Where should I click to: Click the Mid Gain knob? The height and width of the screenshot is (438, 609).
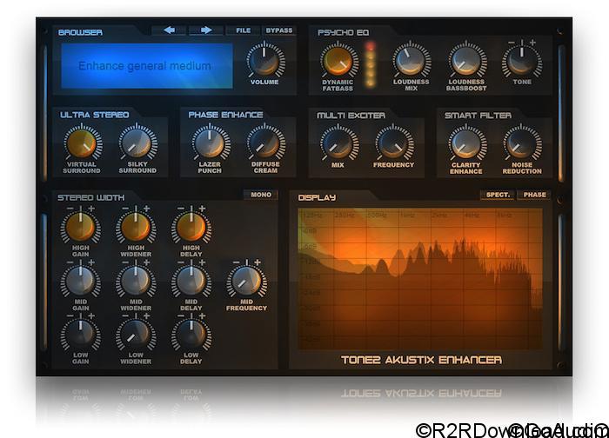point(81,280)
